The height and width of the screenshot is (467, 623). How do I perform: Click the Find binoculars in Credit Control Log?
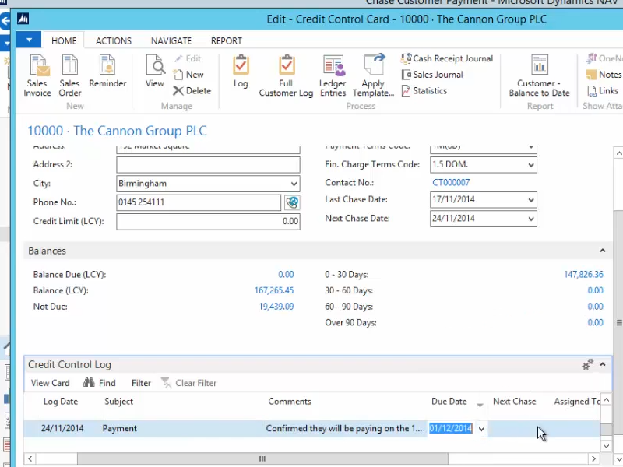pos(100,383)
